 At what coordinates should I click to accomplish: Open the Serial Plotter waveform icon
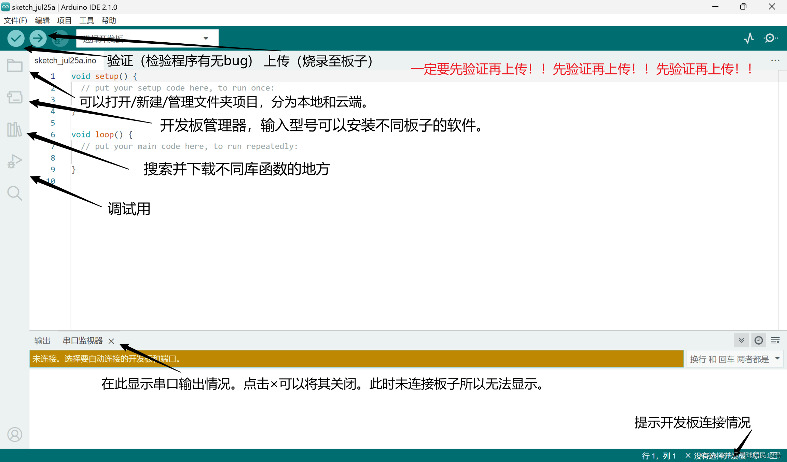pyautogui.click(x=749, y=38)
